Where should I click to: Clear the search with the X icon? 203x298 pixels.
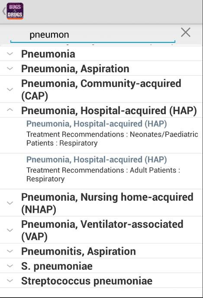tap(186, 32)
